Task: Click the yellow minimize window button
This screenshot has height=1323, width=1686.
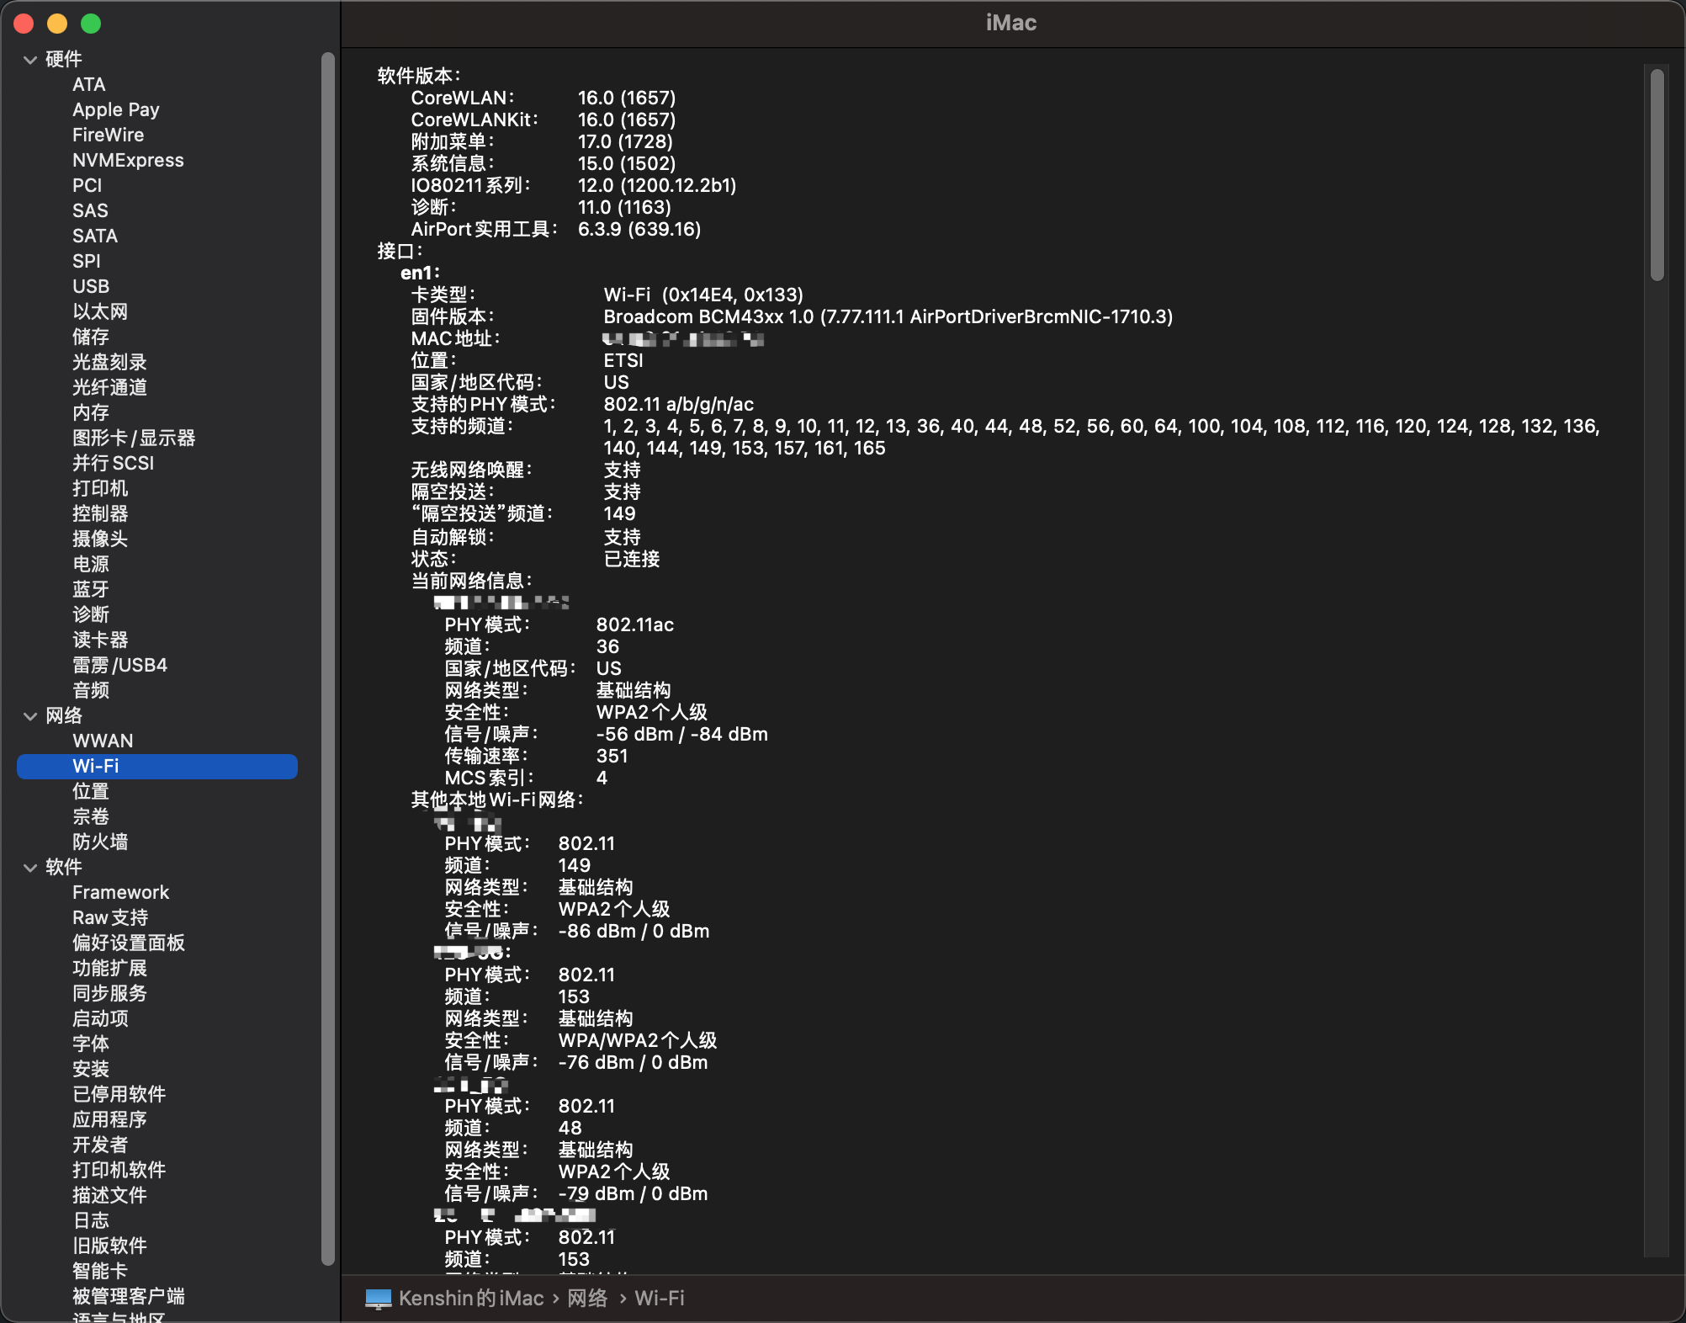Action: [57, 24]
